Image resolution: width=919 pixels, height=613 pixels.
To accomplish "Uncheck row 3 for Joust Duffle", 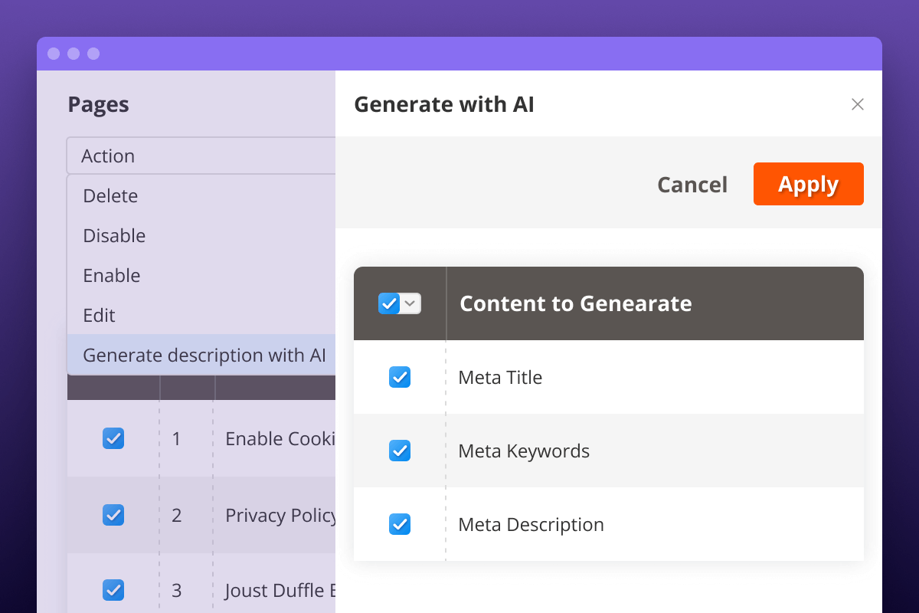I will pos(113,590).
